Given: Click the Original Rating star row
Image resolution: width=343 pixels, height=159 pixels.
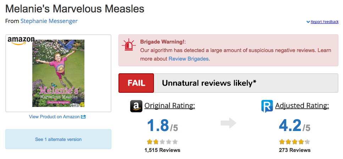Looking at the screenshot, I should [x=162, y=142].
